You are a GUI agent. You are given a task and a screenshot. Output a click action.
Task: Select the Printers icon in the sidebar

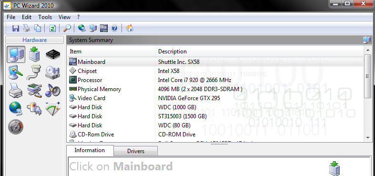16,91
